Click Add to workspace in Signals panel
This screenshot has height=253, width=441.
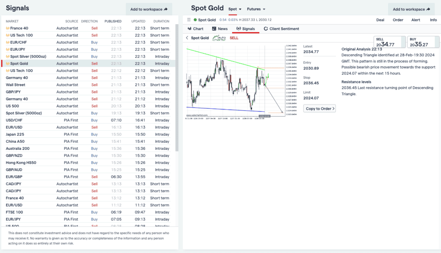click(149, 9)
